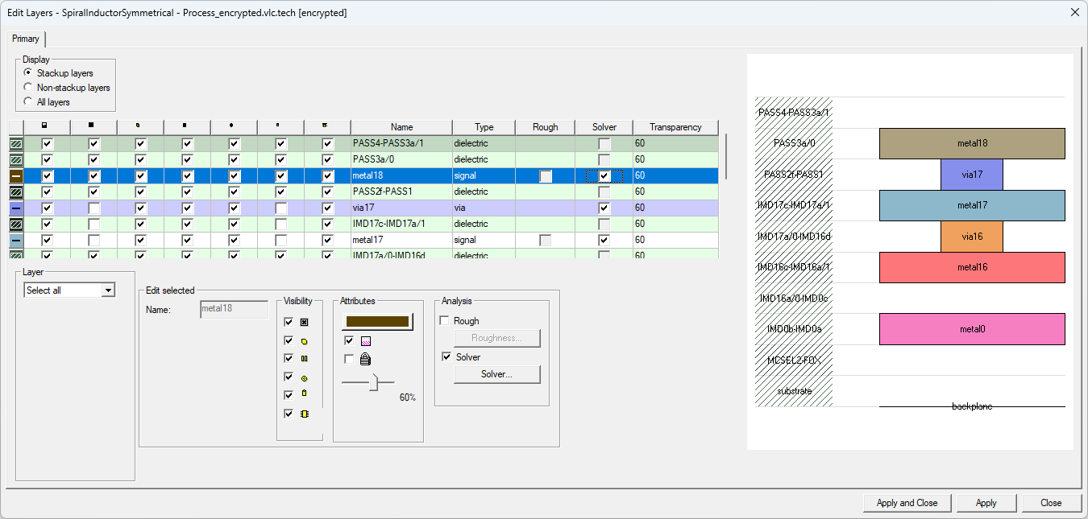
Task: Click the rightmost visibility column header icon
Action: pyautogui.click(x=325, y=125)
